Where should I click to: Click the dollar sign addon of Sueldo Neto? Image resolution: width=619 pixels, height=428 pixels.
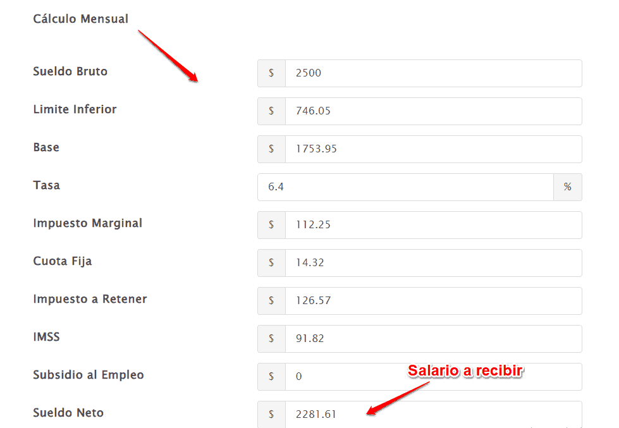tap(272, 414)
